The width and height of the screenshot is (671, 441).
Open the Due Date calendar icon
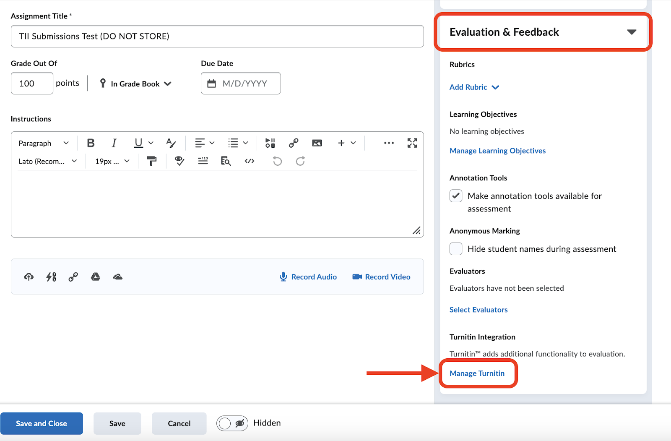tap(212, 84)
